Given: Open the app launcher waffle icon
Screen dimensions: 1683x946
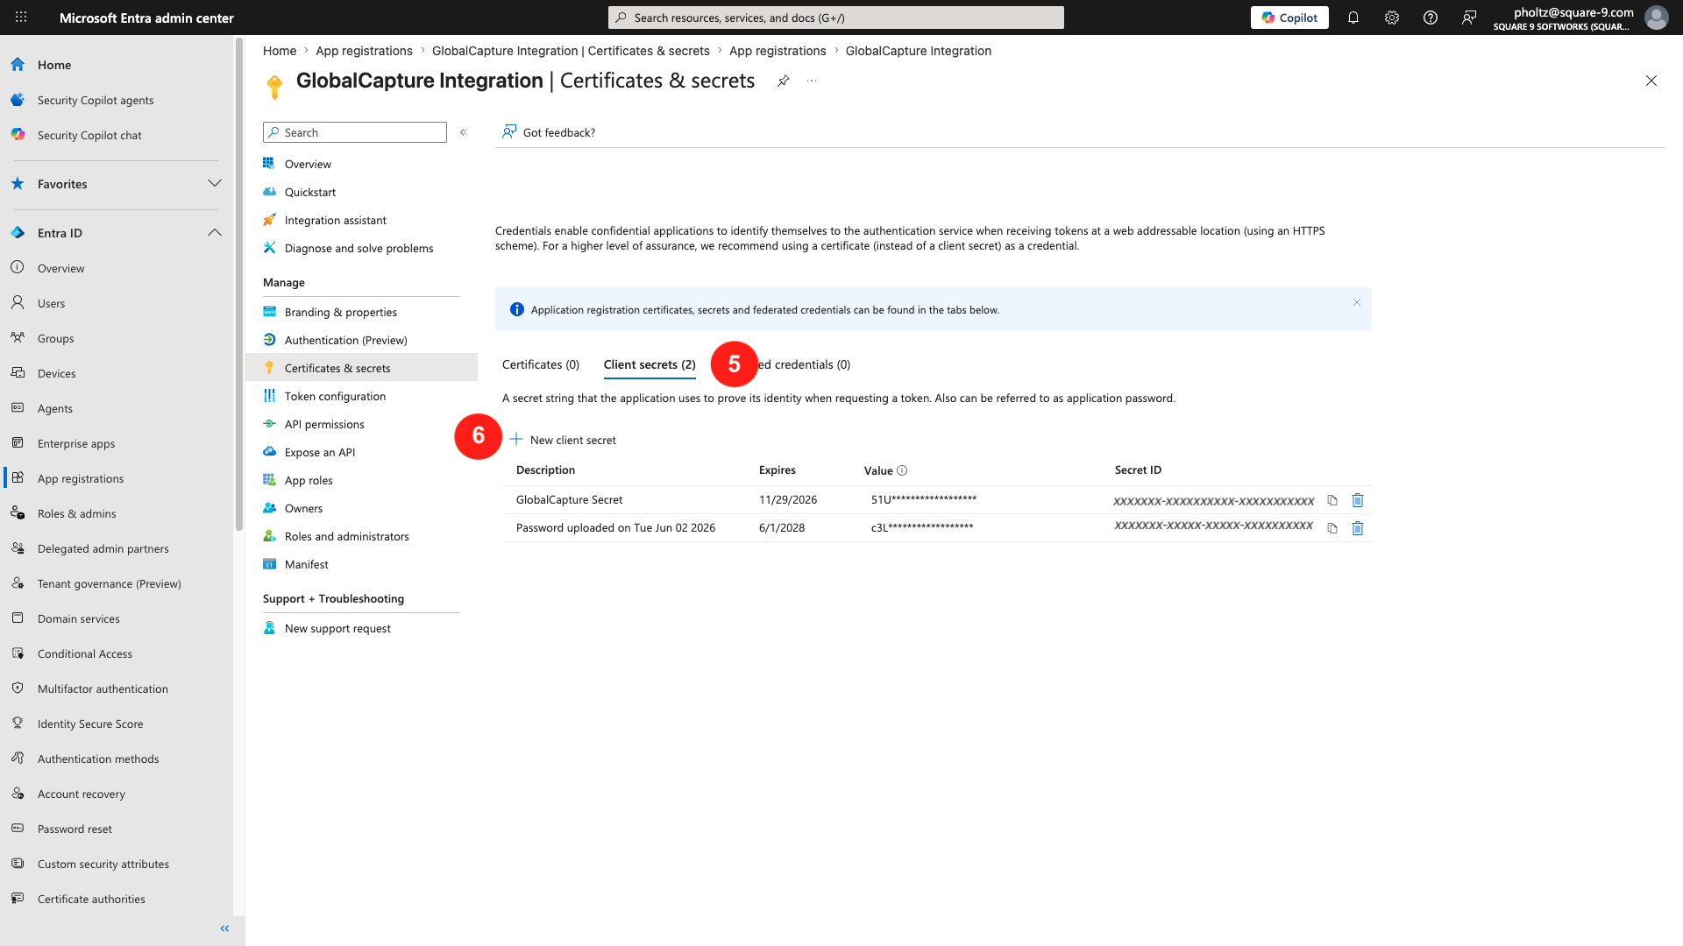Looking at the screenshot, I should [x=21, y=18].
